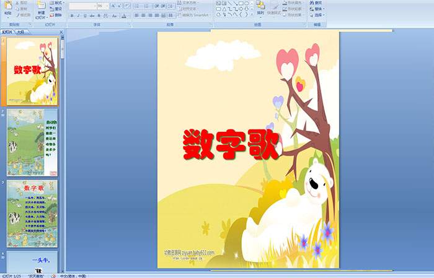434x278 pixels.
Task: Toggle Bold formatting
Action: point(72,15)
